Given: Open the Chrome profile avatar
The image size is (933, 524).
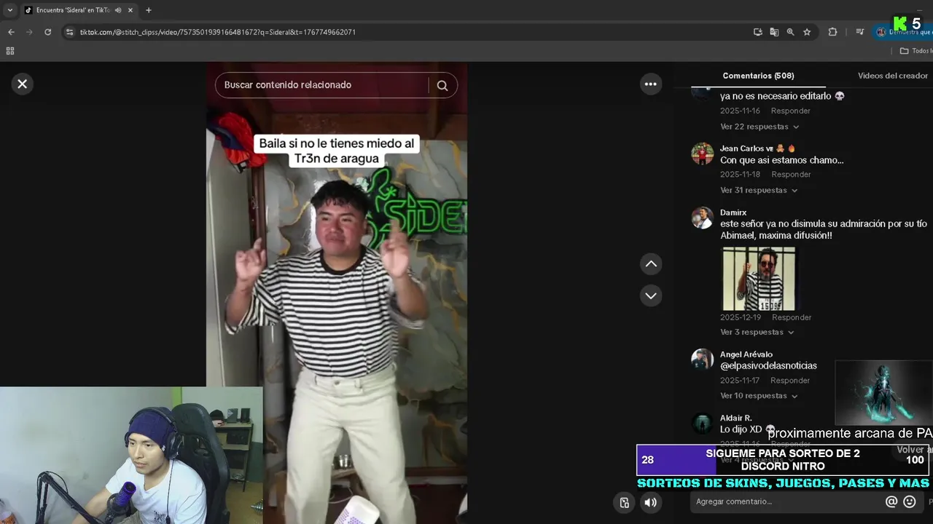Looking at the screenshot, I should point(881,32).
